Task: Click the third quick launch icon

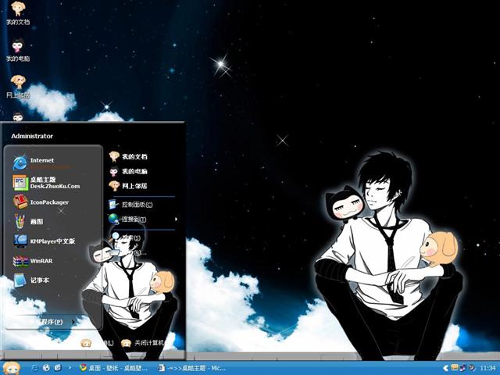Action: tap(58, 368)
